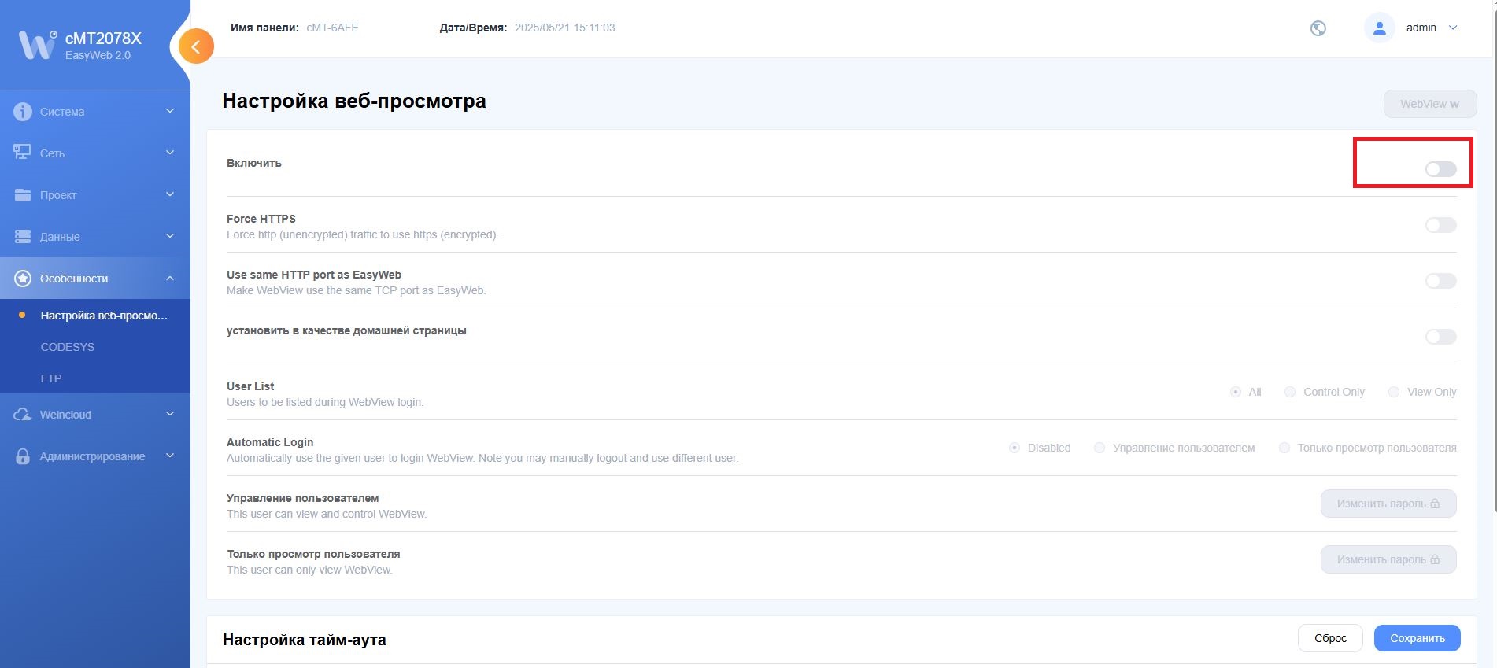Collapse the Особенности section chevron
Screen dimensions: 1497x668
(170, 279)
